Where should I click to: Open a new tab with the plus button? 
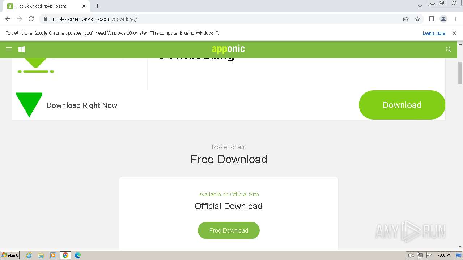(x=98, y=6)
